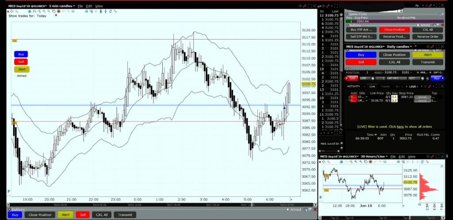Viewport: 453px width, 220px height.
Task: Open Edit menu of 5 min chart
Action: click(89, 6)
